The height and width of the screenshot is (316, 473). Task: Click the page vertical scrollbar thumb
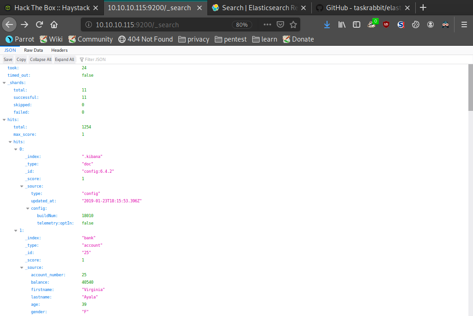470,87
